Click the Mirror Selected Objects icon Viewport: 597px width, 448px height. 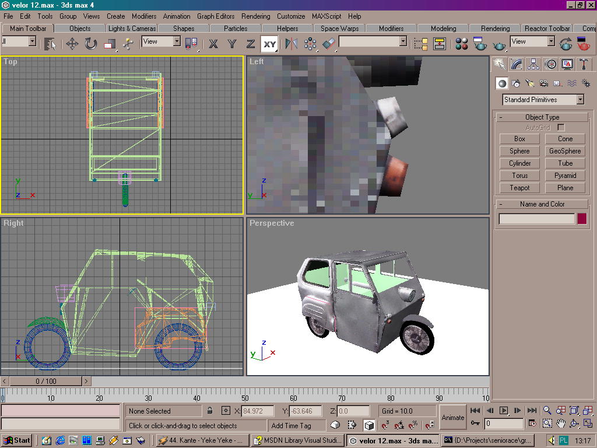coord(291,44)
